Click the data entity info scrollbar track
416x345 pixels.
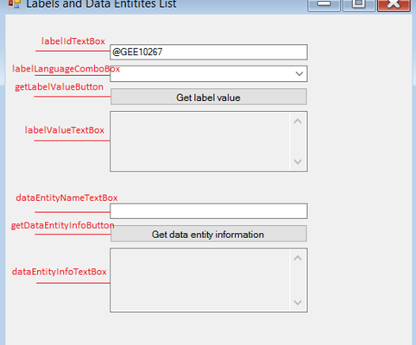point(298,280)
